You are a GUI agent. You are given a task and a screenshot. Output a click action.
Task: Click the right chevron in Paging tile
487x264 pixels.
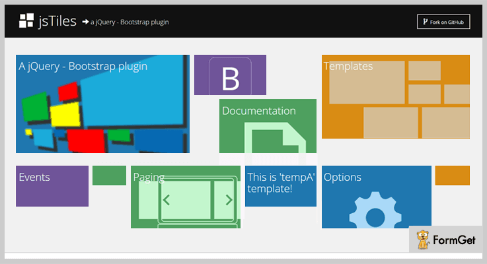pyautogui.click(x=229, y=200)
